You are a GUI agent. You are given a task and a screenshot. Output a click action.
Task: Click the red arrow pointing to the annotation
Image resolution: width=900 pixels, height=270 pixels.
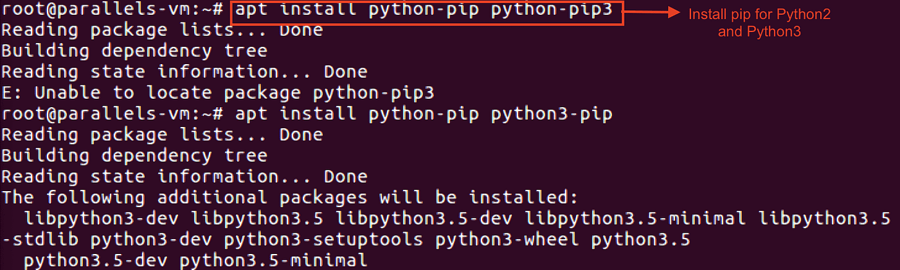(x=652, y=13)
